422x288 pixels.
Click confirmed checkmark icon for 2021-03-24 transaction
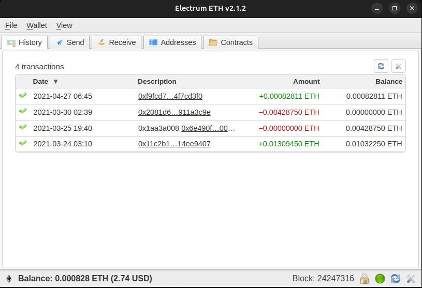click(x=23, y=143)
